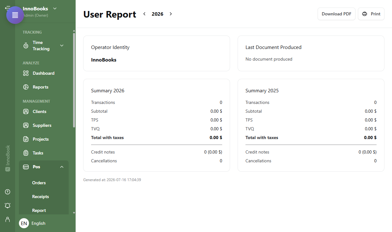Click 'Total with taxes' in Summary 2026
The height and width of the screenshot is (232, 392).
(x=107, y=138)
